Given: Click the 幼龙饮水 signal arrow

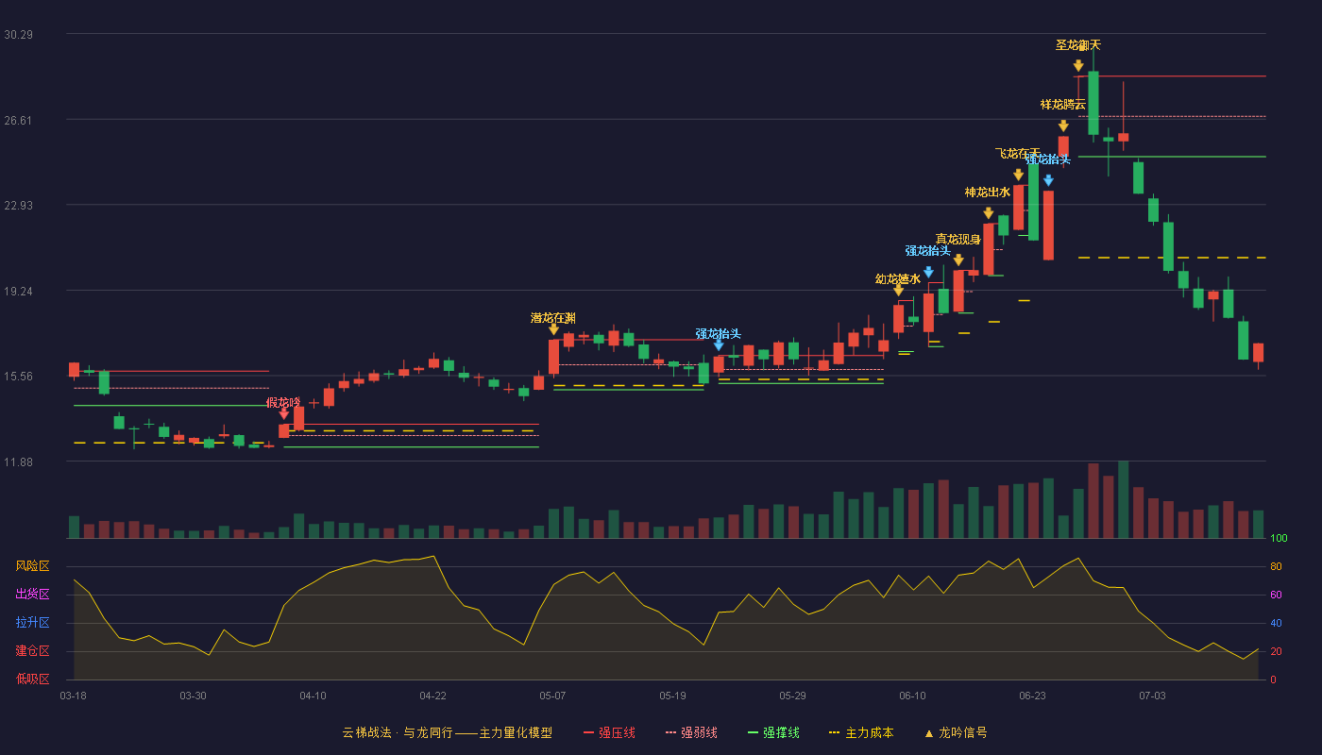Looking at the screenshot, I should pos(898,290).
